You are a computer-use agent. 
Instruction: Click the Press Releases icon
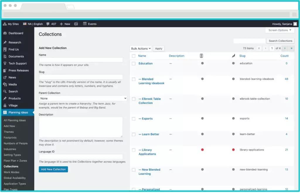coord(5,71)
